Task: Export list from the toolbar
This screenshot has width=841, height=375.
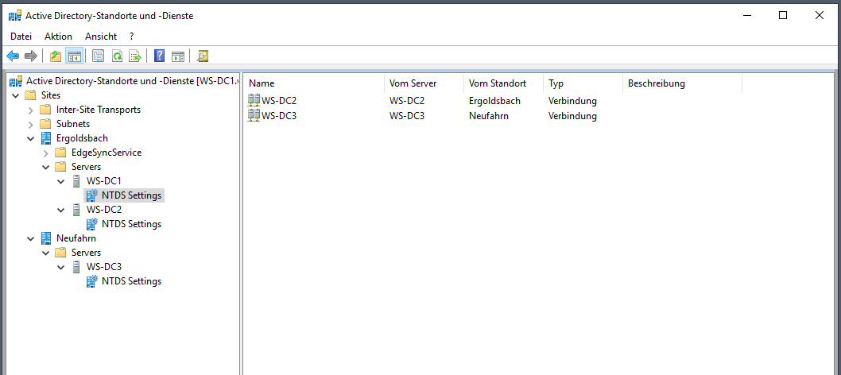Action: tap(134, 56)
